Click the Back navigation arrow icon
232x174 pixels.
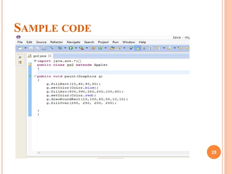tap(187, 48)
